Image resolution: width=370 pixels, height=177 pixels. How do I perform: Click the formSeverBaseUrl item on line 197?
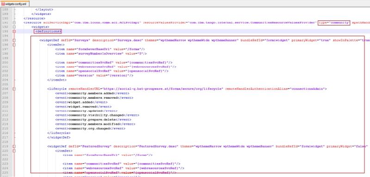[100, 49]
